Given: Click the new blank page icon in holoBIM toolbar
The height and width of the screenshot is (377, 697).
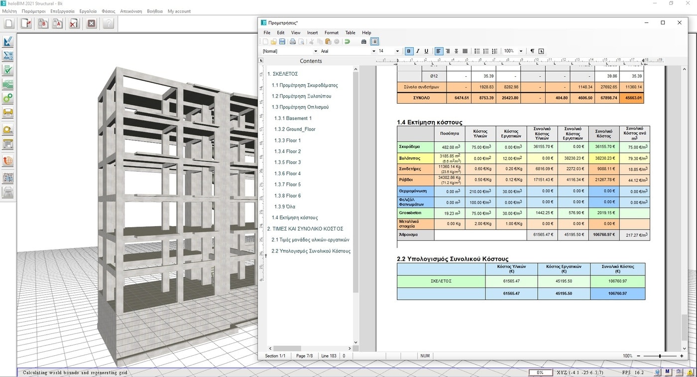Looking at the screenshot, I should (8, 23).
